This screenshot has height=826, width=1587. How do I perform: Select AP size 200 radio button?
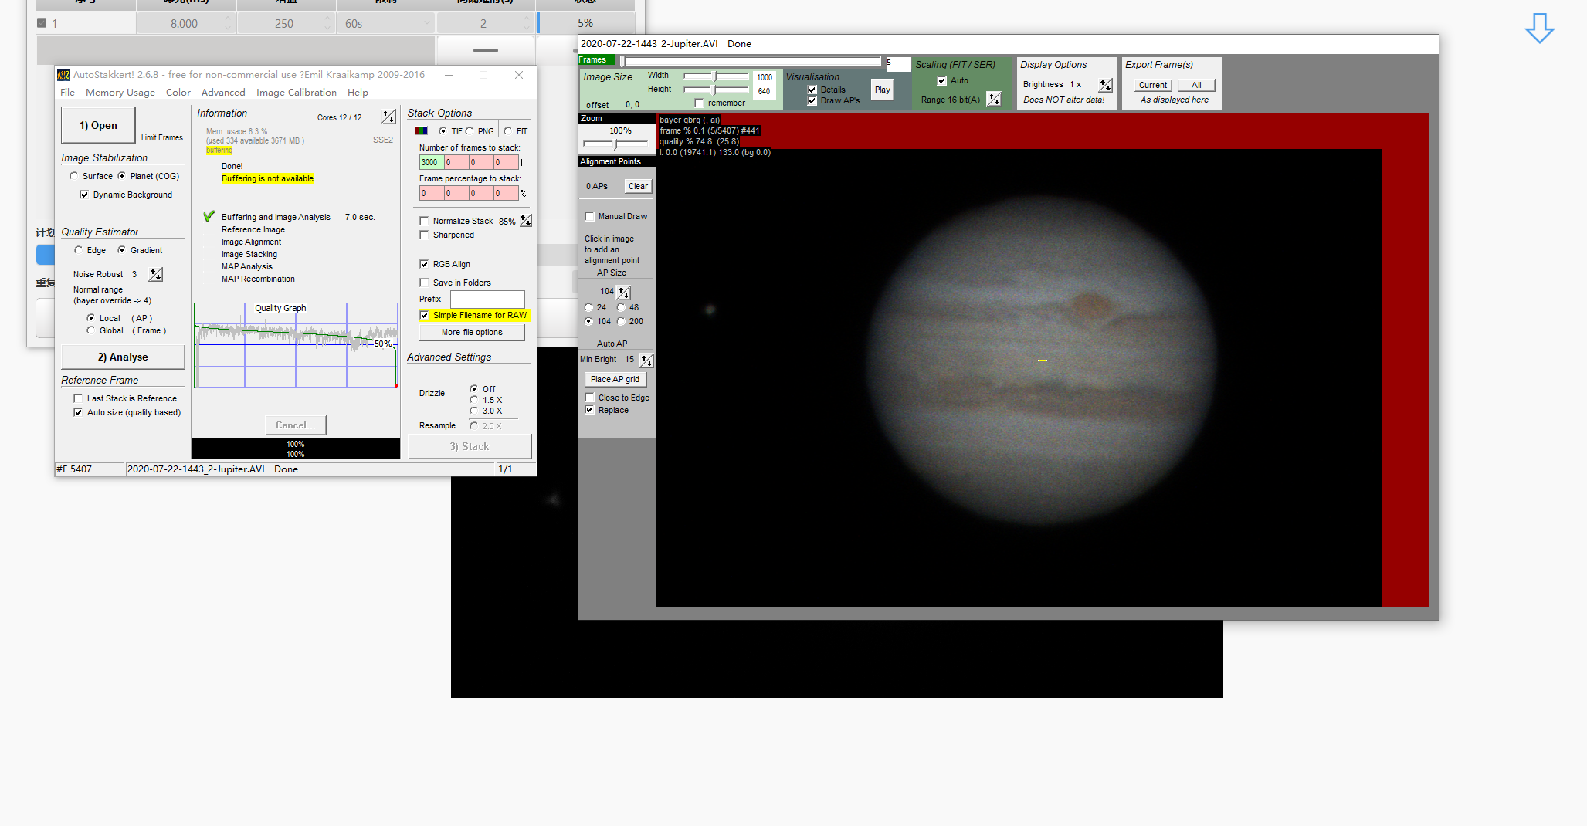click(x=621, y=321)
